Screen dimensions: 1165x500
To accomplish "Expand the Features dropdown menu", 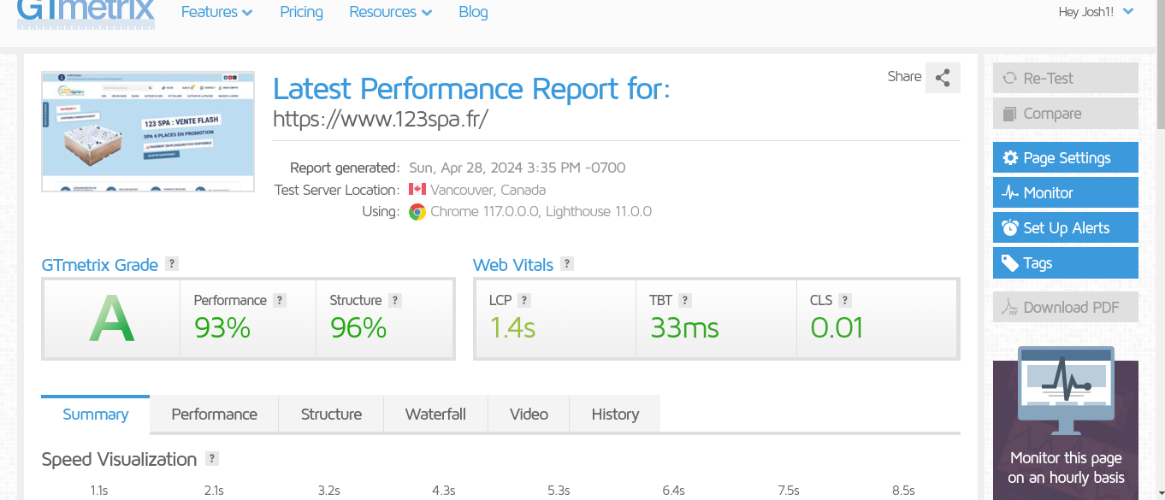I will click(216, 12).
